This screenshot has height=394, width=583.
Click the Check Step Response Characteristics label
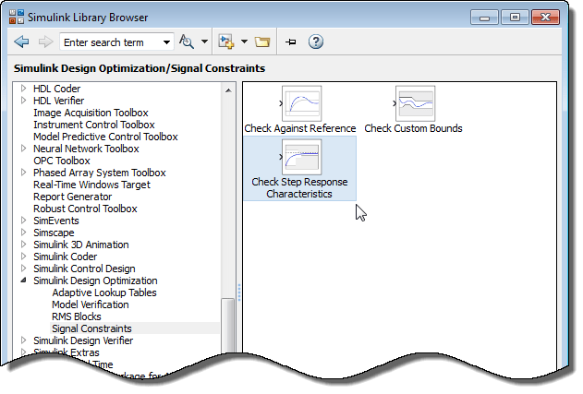[299, 187]
